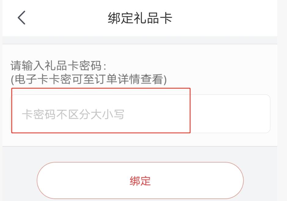This screenshot has height=201, width=287.
Task: Tap the gray divider strip below the header
Action: coord(140,40)
